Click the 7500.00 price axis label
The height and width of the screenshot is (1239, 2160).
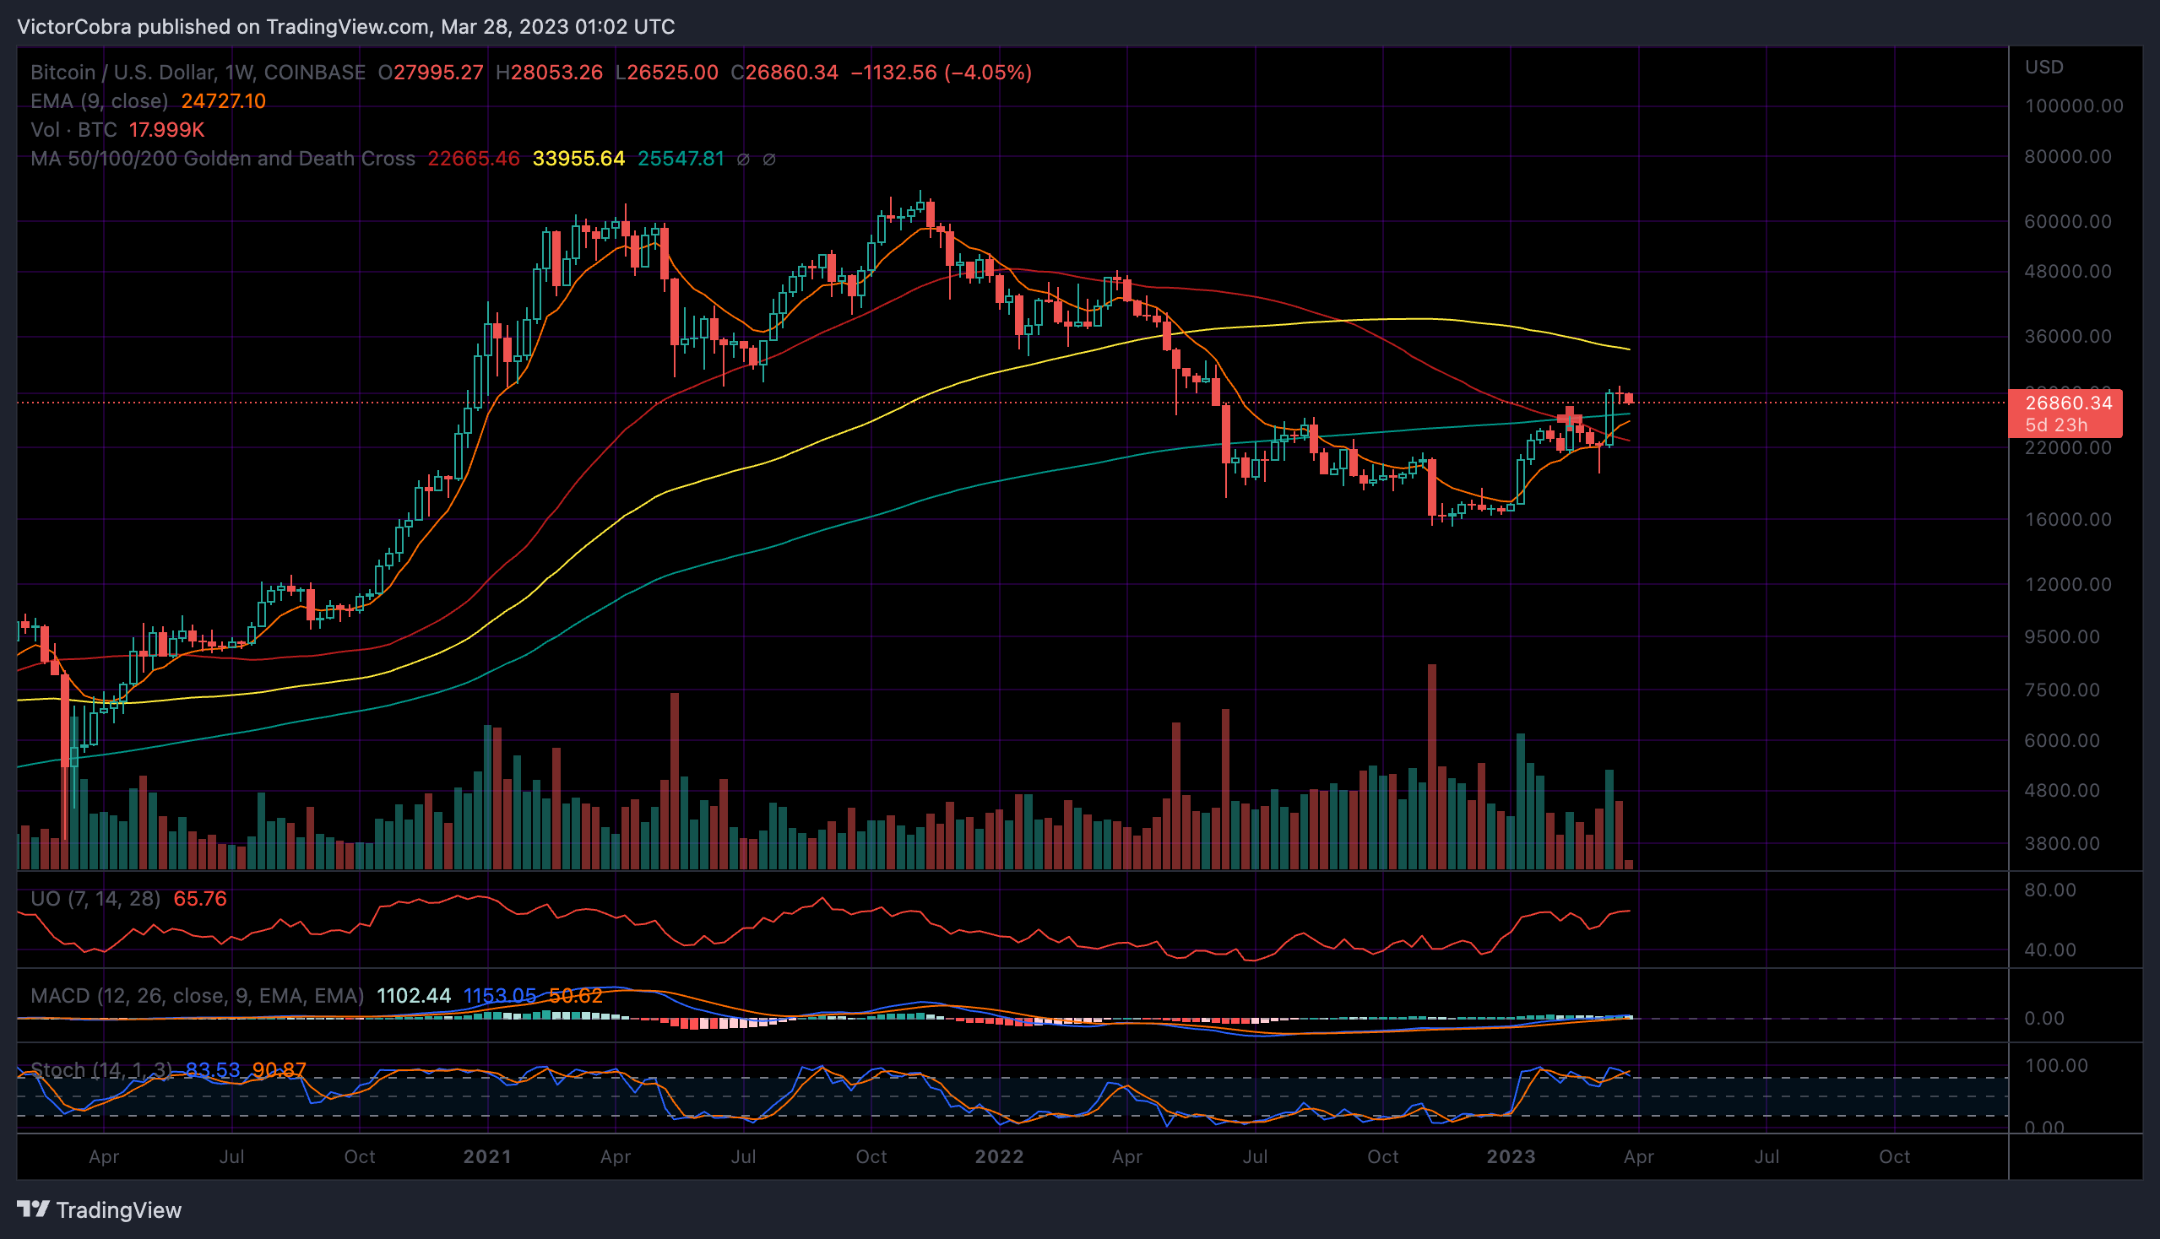2062,690
